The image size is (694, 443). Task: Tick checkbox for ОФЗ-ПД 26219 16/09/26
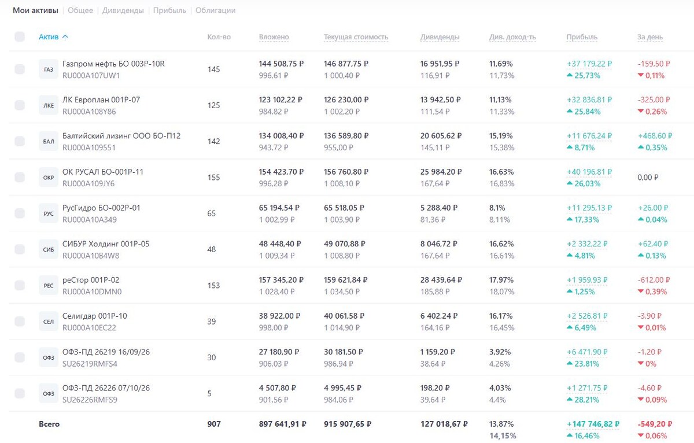coord(20,357)
